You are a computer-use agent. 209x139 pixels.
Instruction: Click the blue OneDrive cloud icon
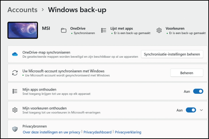pos(15,54)
